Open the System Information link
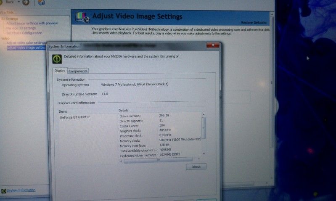This screenshot has height=201, width=336. click(x=21, y=190)
